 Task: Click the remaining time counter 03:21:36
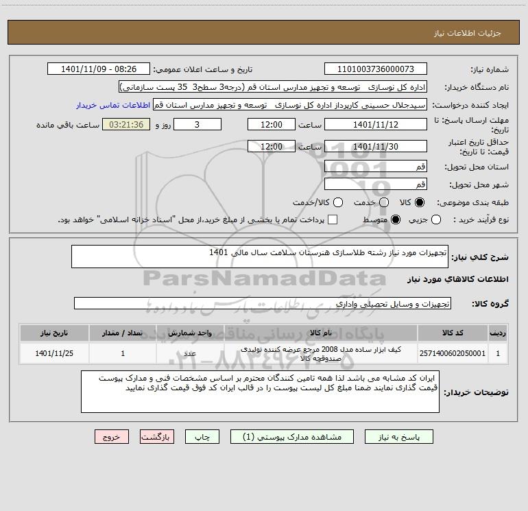click(126, 124)
